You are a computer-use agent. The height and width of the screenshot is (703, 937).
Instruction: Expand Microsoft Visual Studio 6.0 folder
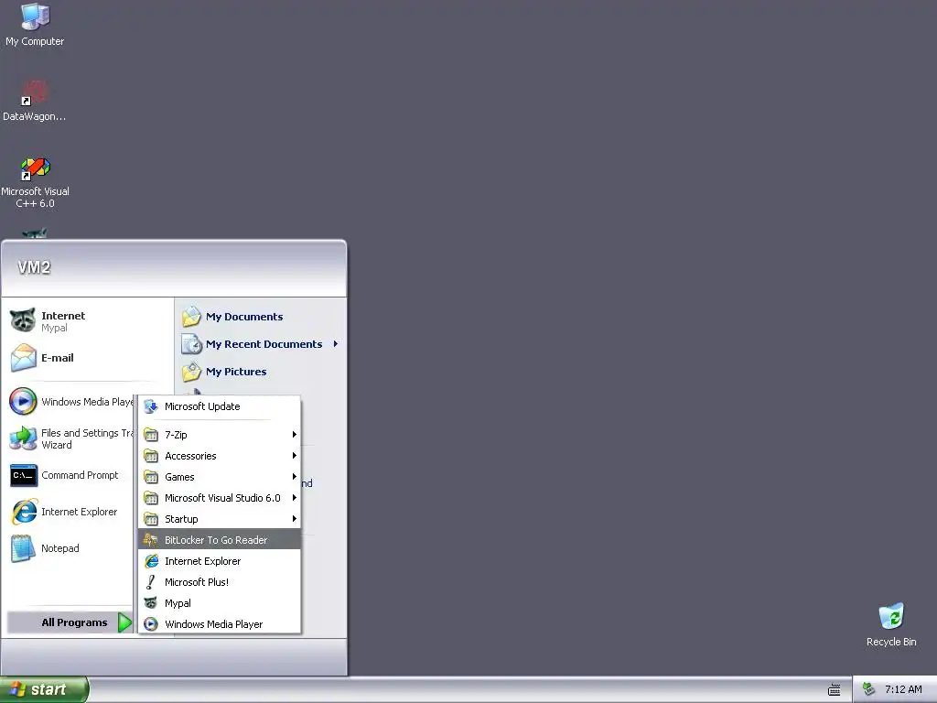pyautogui.click(x=220, y=497)
